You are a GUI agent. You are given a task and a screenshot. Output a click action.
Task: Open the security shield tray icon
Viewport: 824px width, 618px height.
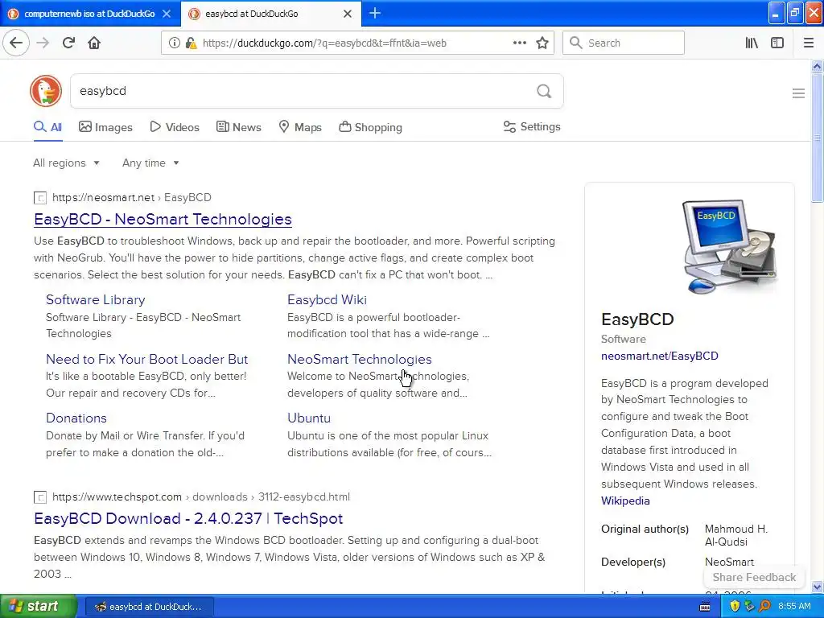point(735,607)
